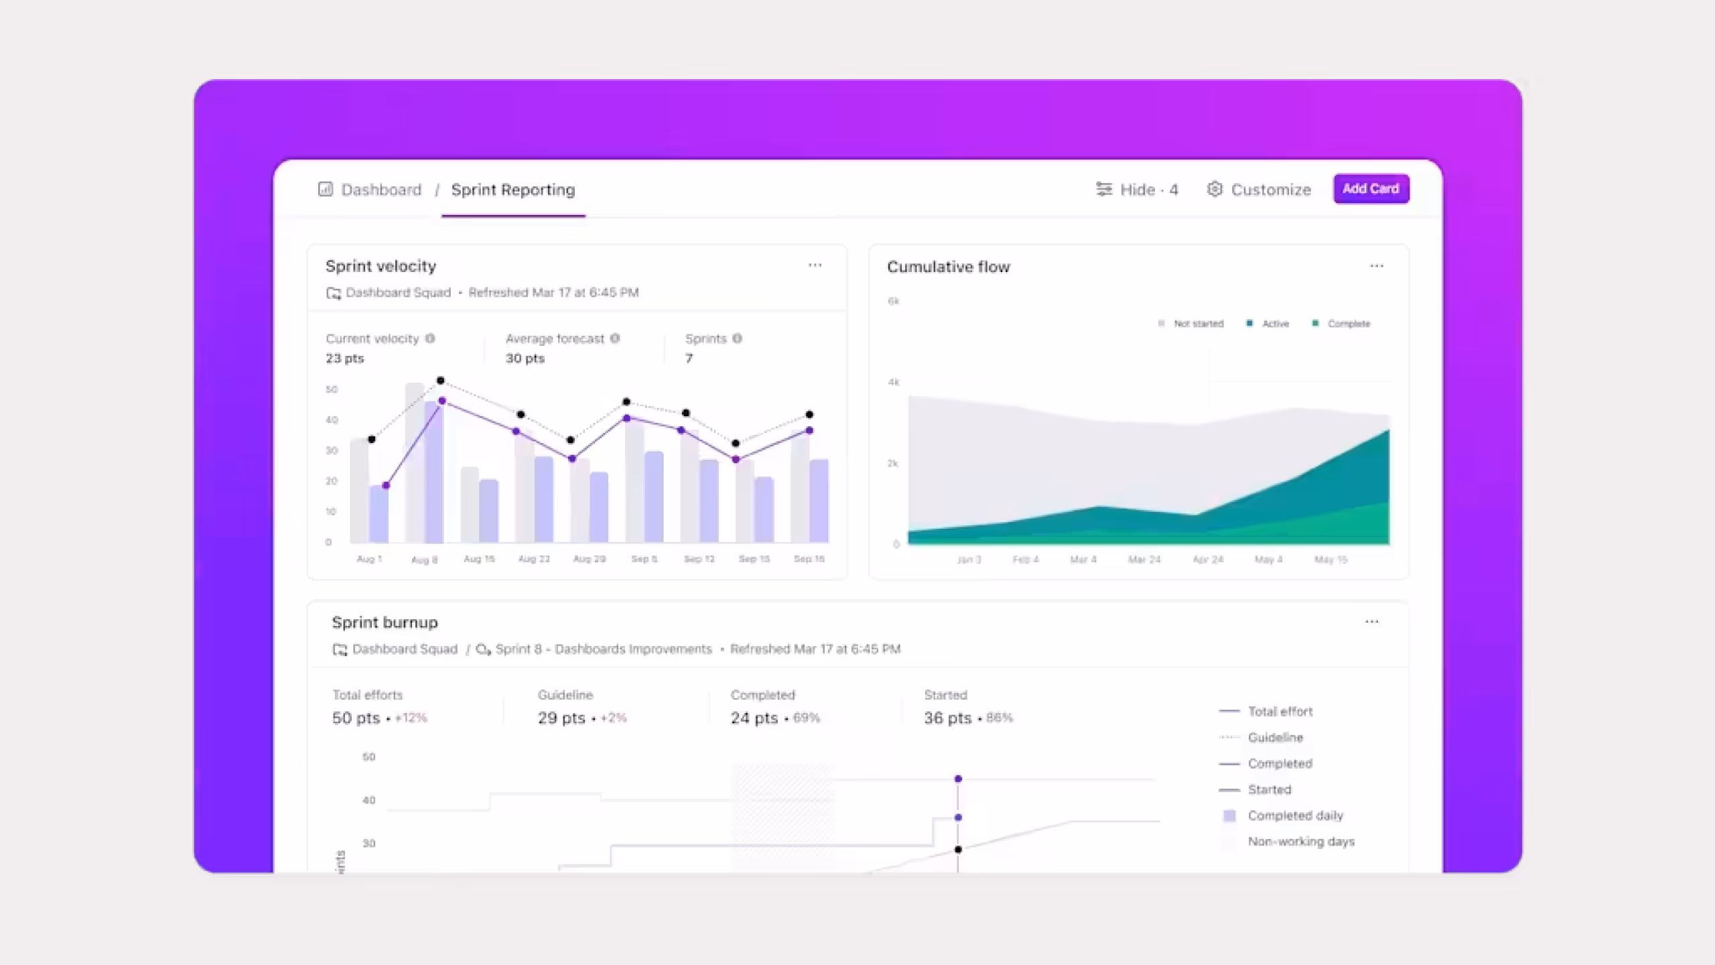
Task: Open the Sprint velocity options menu
Action: pos(815,265)
